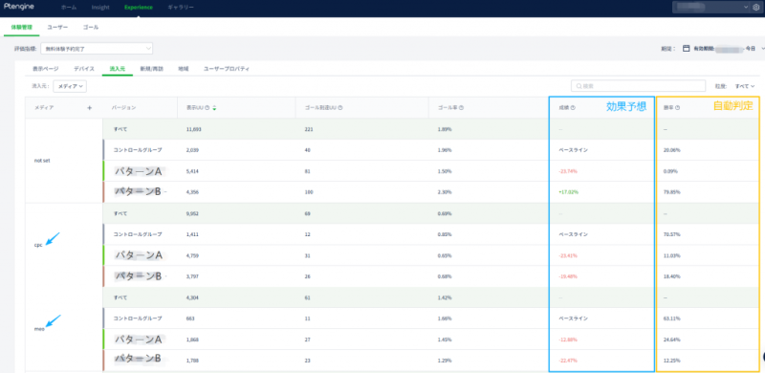Screen dimensions: 765x373
Task: Expand the 有効期間 date range chevron
Action: (762, 49)
